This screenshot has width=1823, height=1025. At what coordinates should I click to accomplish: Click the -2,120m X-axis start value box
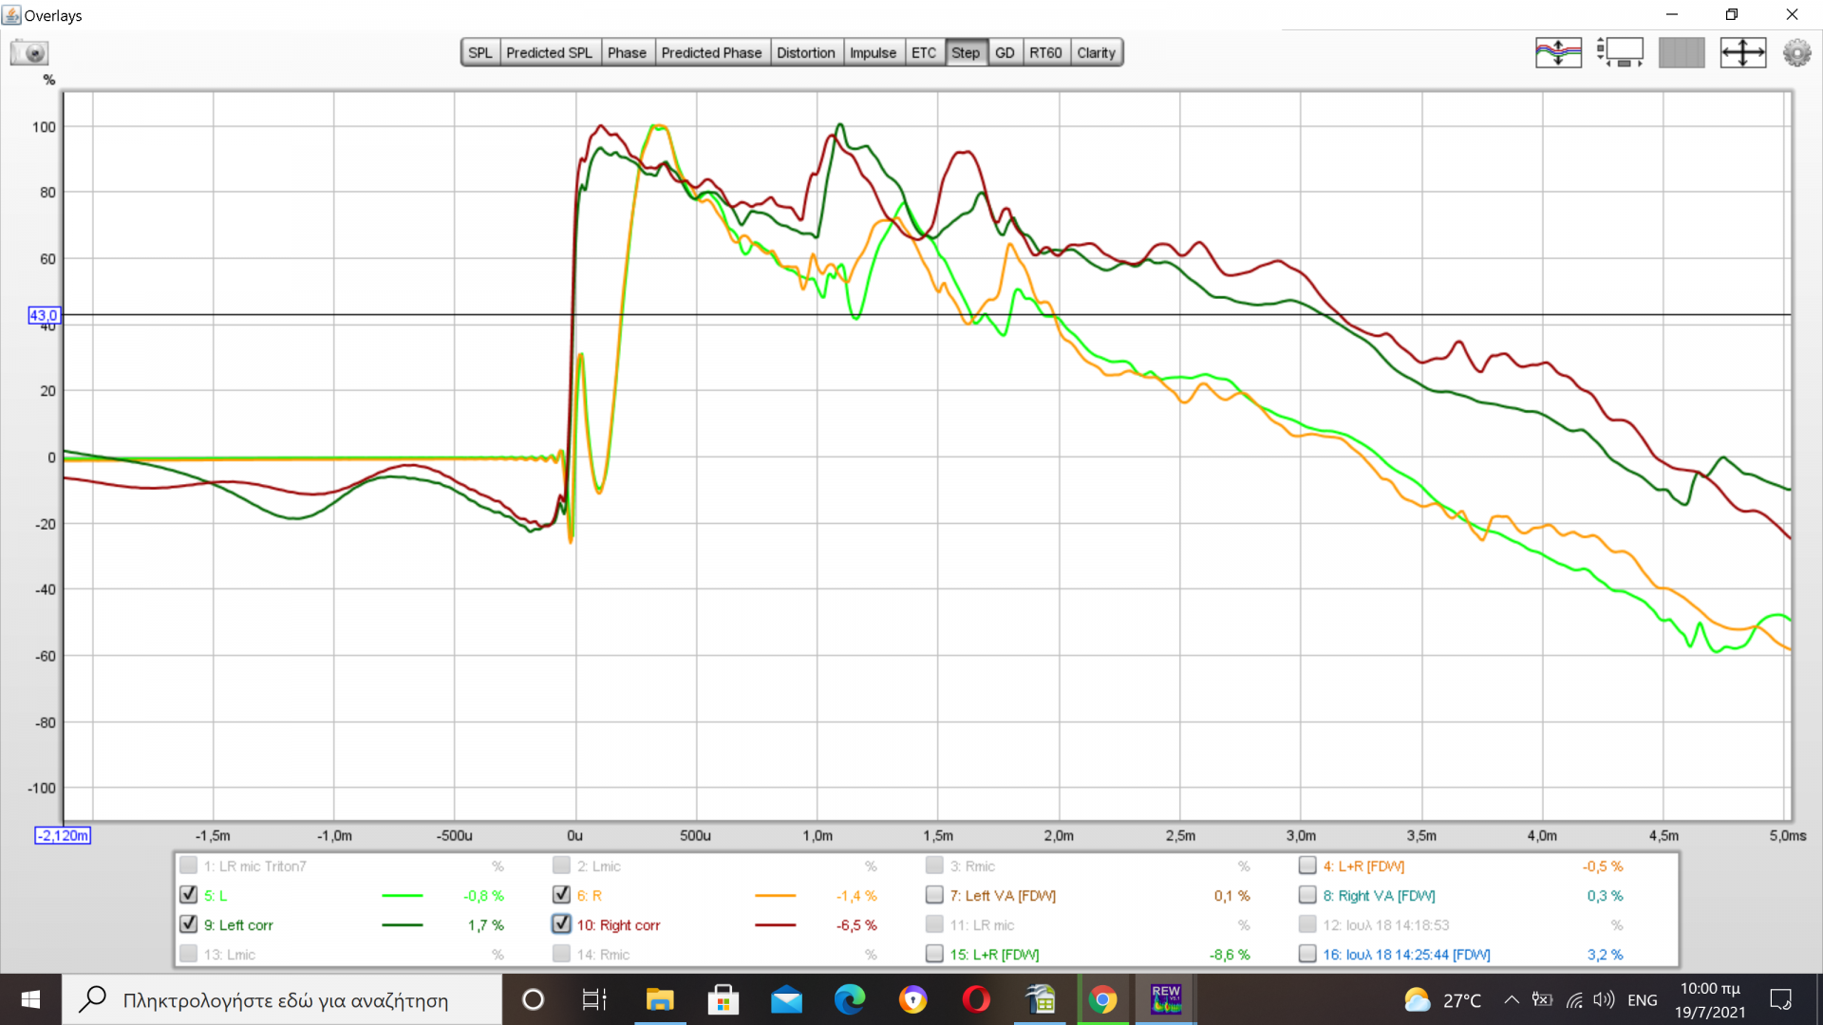(63, 835)
